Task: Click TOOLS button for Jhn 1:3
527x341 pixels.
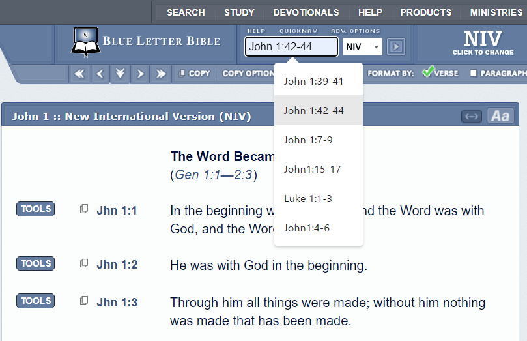Action: (x=36, y=301)
